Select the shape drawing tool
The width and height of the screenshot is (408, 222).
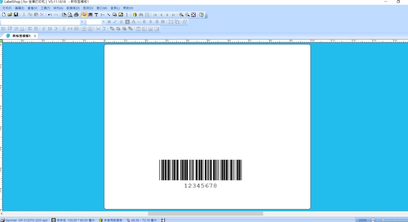[114, 15]
